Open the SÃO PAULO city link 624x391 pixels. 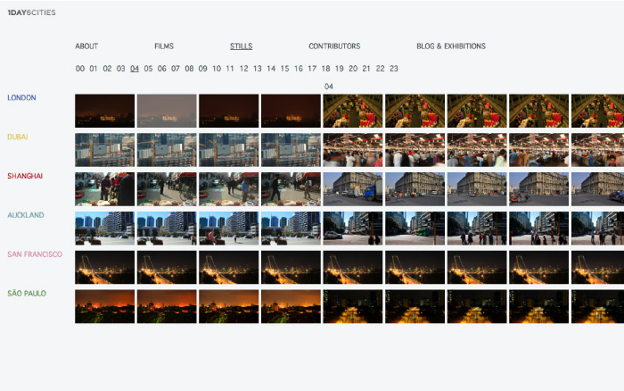pos(27,294)
